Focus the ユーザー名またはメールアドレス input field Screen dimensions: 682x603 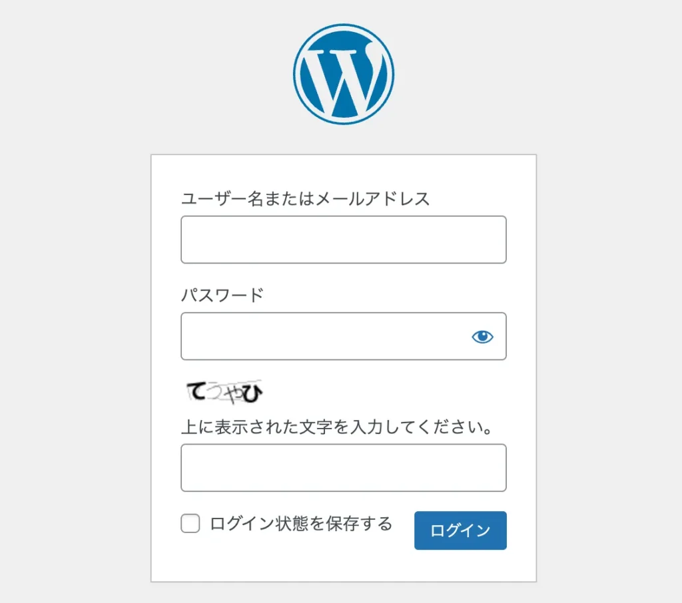[343, 240]
